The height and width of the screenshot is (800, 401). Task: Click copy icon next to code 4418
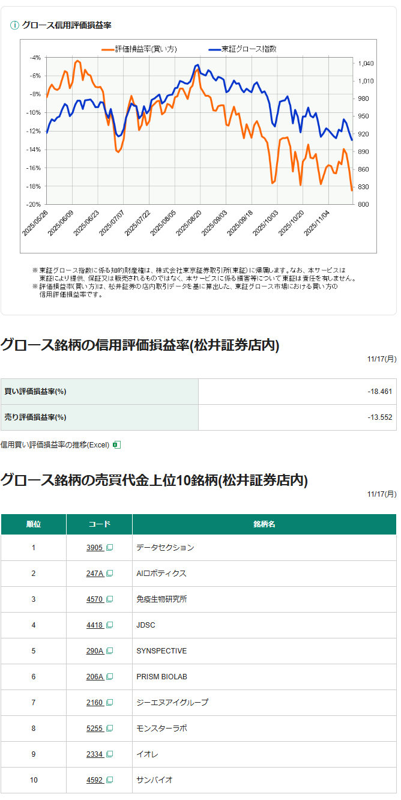(x=110, y=625)
